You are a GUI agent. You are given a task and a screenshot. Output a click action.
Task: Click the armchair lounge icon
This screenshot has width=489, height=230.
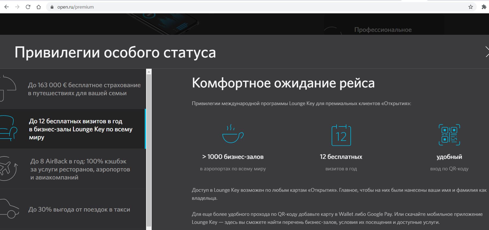click(9, 128)
